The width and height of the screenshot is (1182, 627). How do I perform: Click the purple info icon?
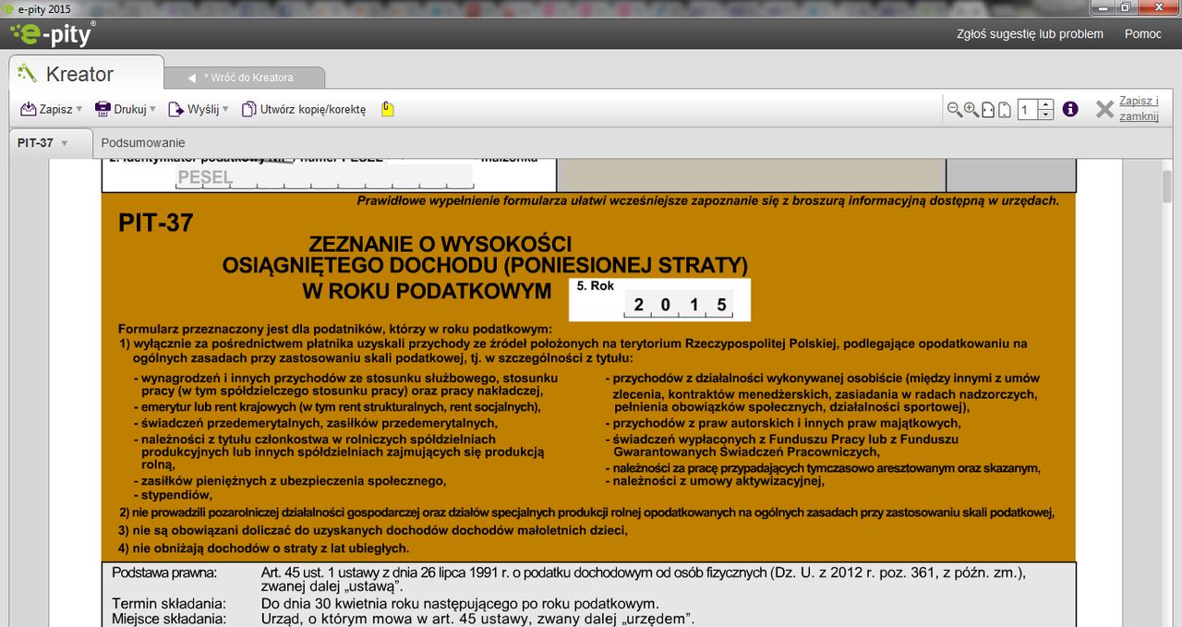[x=1069, y=108]
